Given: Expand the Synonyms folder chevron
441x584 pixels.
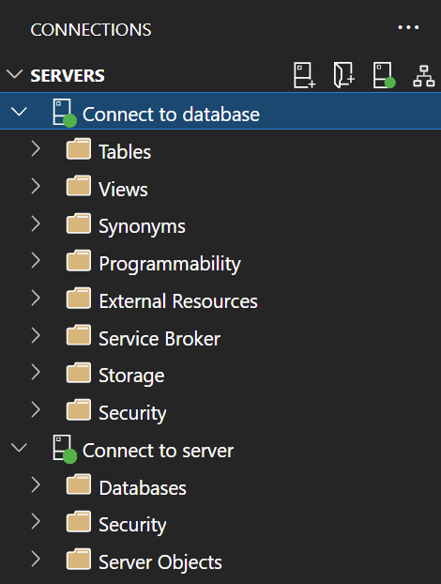Looking at the screenshot, I should pyautogui.click(x=36, y=223).
